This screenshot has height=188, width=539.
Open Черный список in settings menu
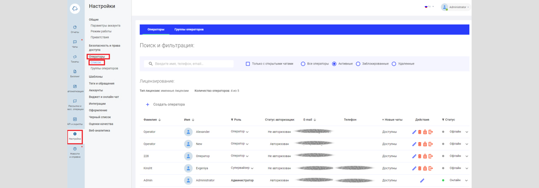[100, 117]
